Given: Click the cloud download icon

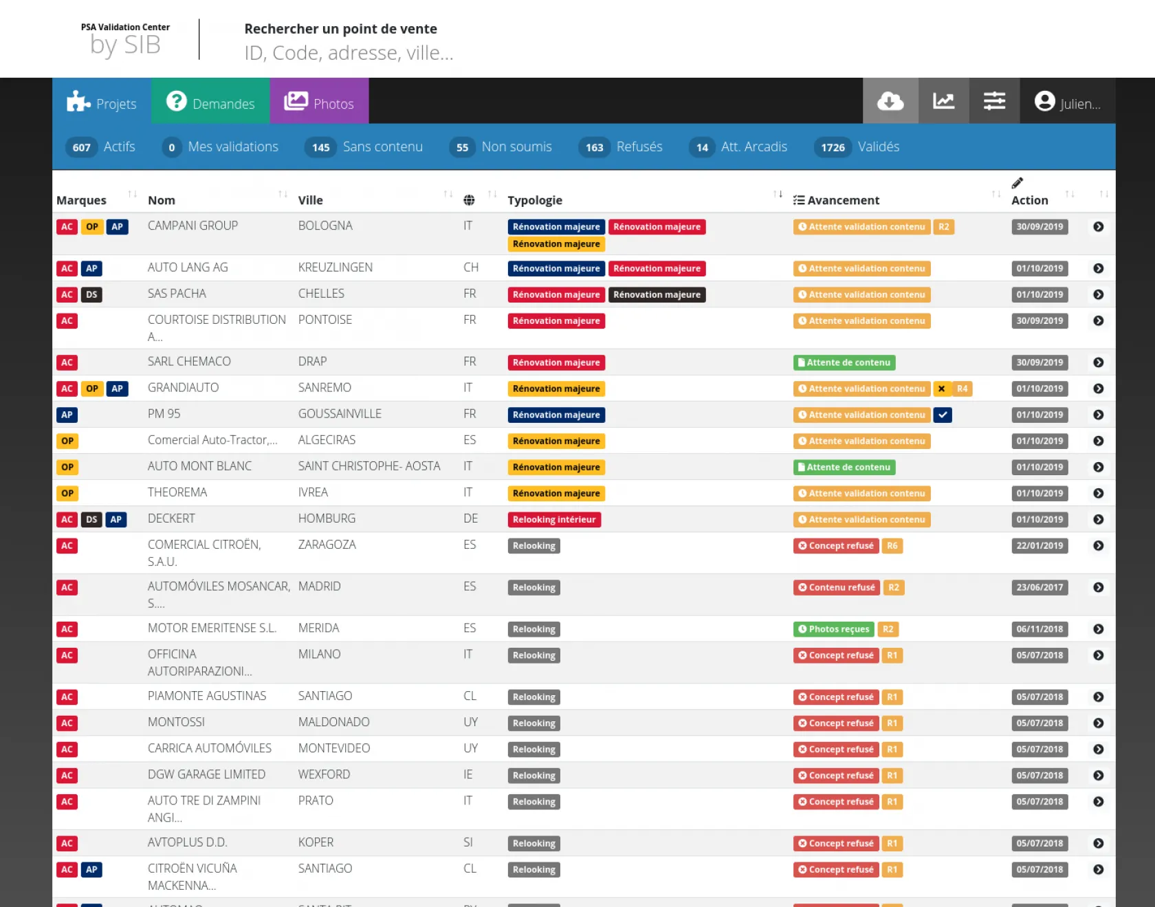Looking at the screenshot, I should click(x=890, y=101).
